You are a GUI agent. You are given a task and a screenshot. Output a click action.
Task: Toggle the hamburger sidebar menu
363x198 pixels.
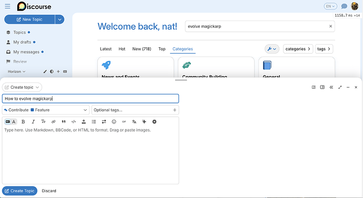[7, 6]
